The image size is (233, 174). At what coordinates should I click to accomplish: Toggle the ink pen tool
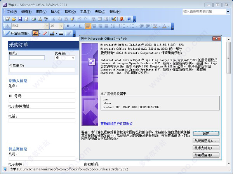coord(35,33)
